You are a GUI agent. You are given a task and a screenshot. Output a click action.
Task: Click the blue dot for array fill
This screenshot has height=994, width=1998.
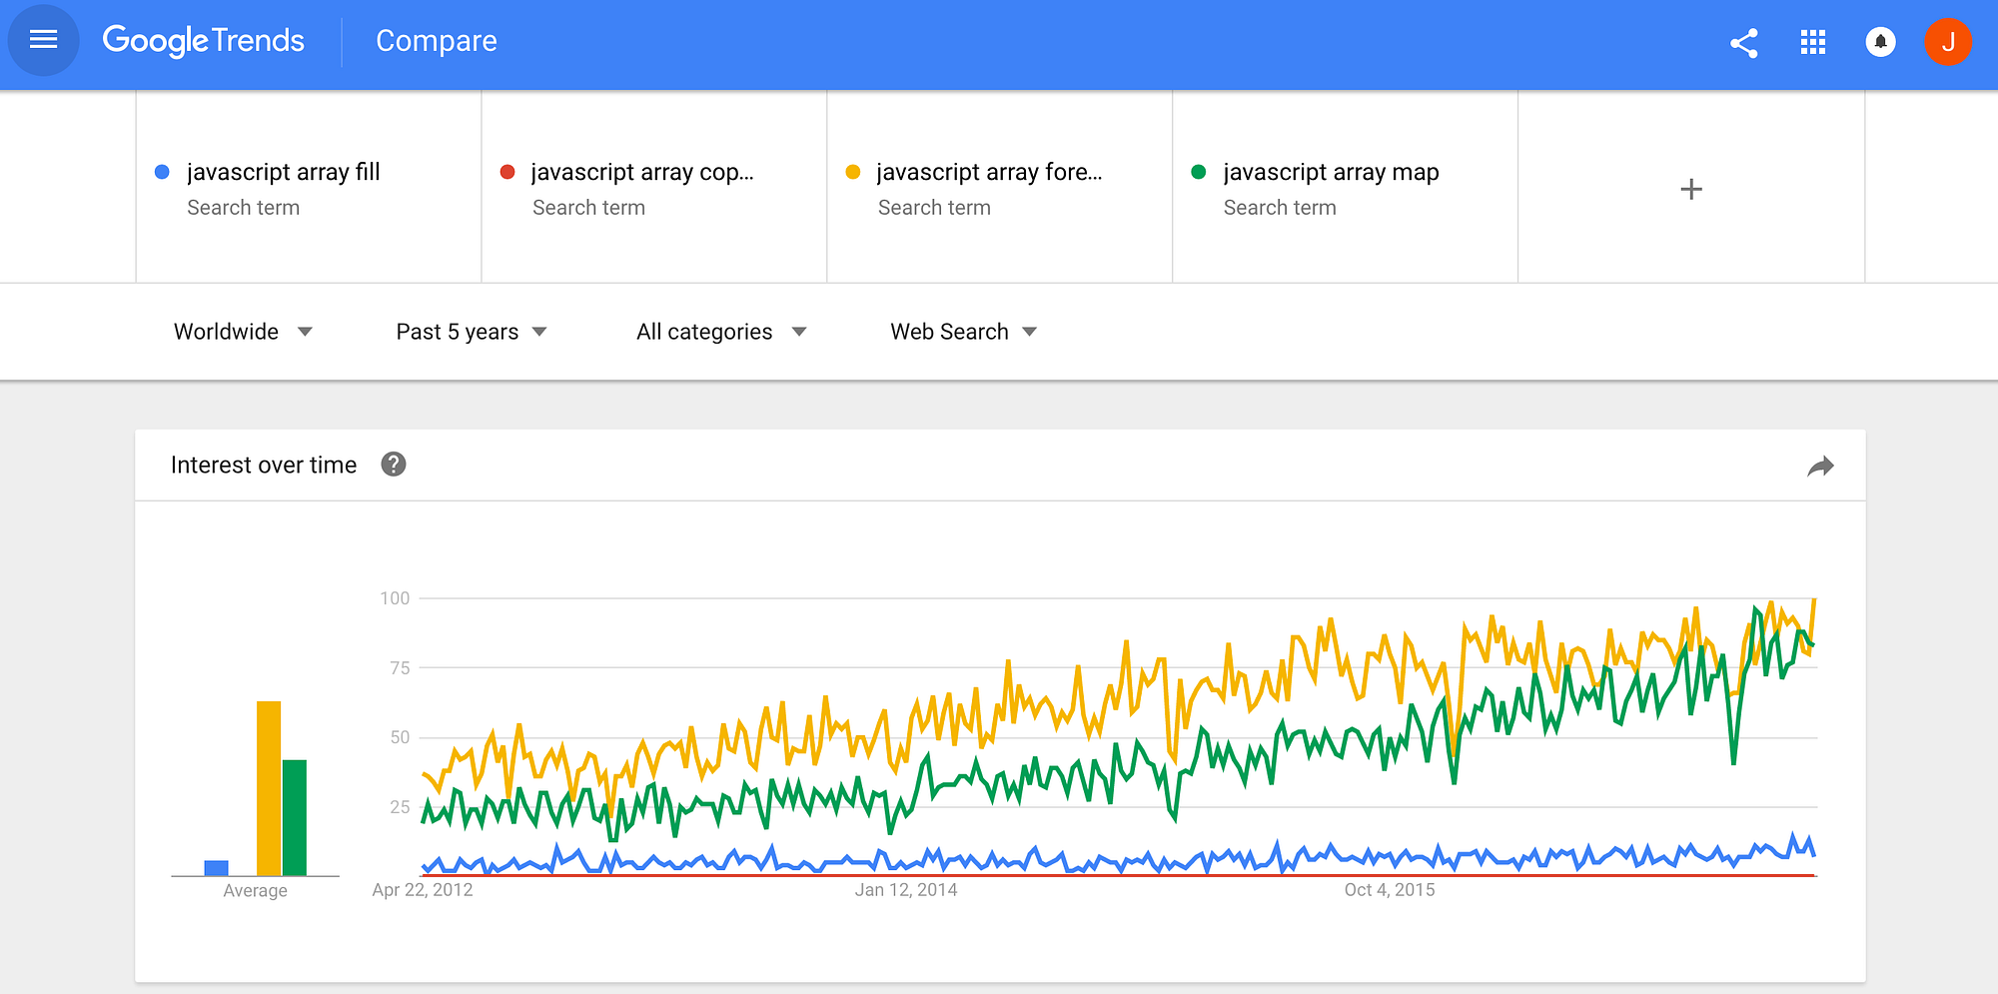pyautogui.click(x=162, y=172)
